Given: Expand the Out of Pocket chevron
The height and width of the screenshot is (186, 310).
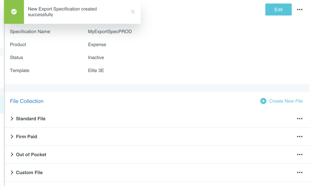Looking at the screenshot, I should [12, 155].
